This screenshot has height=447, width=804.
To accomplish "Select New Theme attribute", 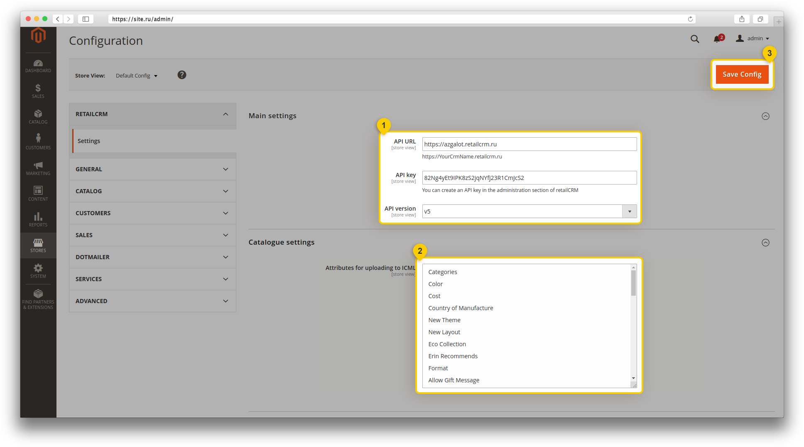I will coord(444,320).
